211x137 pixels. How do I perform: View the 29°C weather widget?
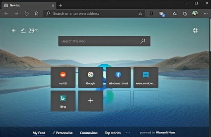(x=30, y=31)
